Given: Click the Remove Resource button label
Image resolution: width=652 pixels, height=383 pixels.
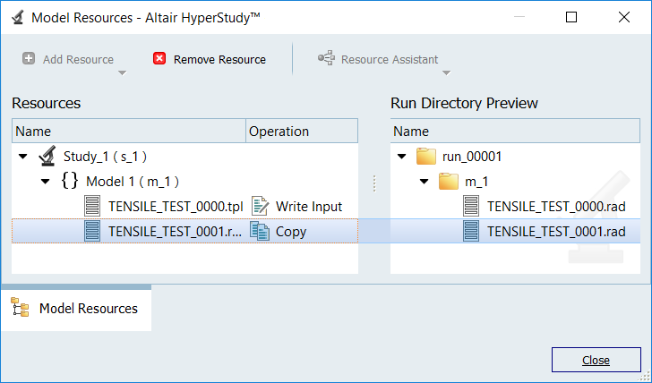Looking at the screenshot, I should coord(219,59).
